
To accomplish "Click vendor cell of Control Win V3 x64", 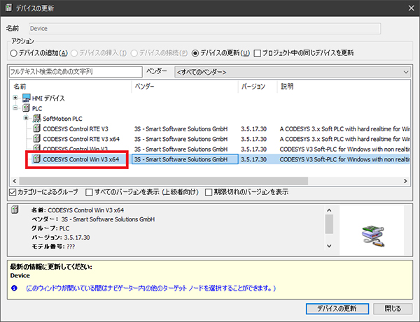I will 185,159.
